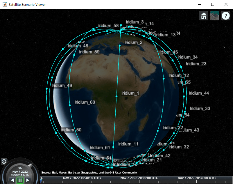Click timeline at Nov 7 2022 20:30:00 UTC
233x184 pixels.
(197, 178)
